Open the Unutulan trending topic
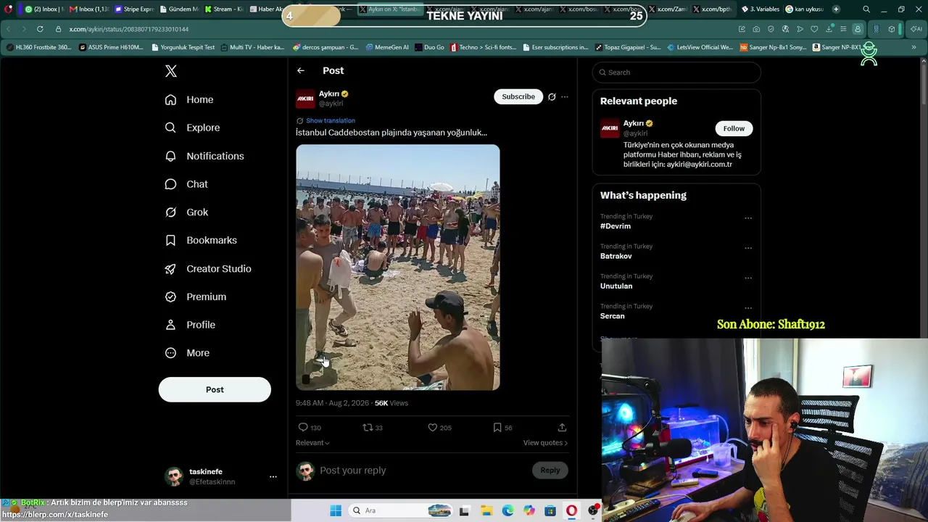Viewport: 928px width, 522px height. 616,286
